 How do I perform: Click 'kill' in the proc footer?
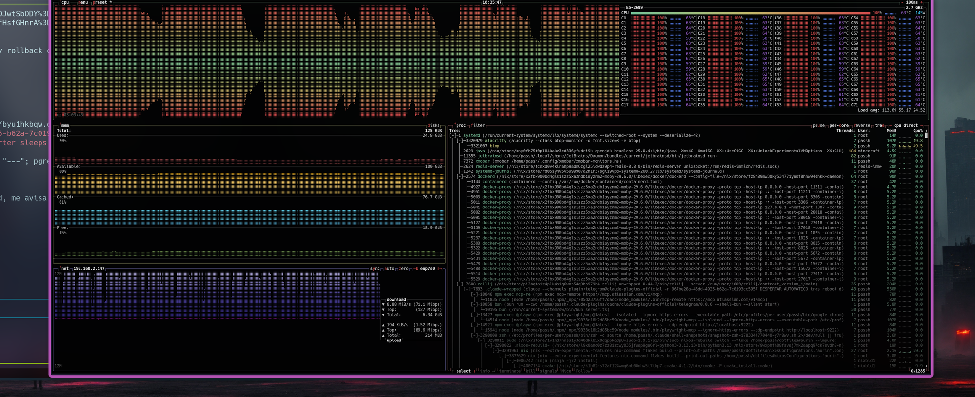pyautogui.click(x=530, y=371)
